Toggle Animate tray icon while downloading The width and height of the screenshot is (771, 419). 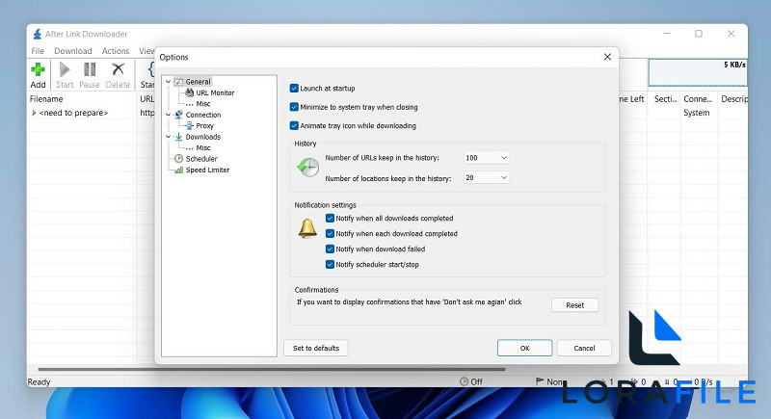coord(294,126)
